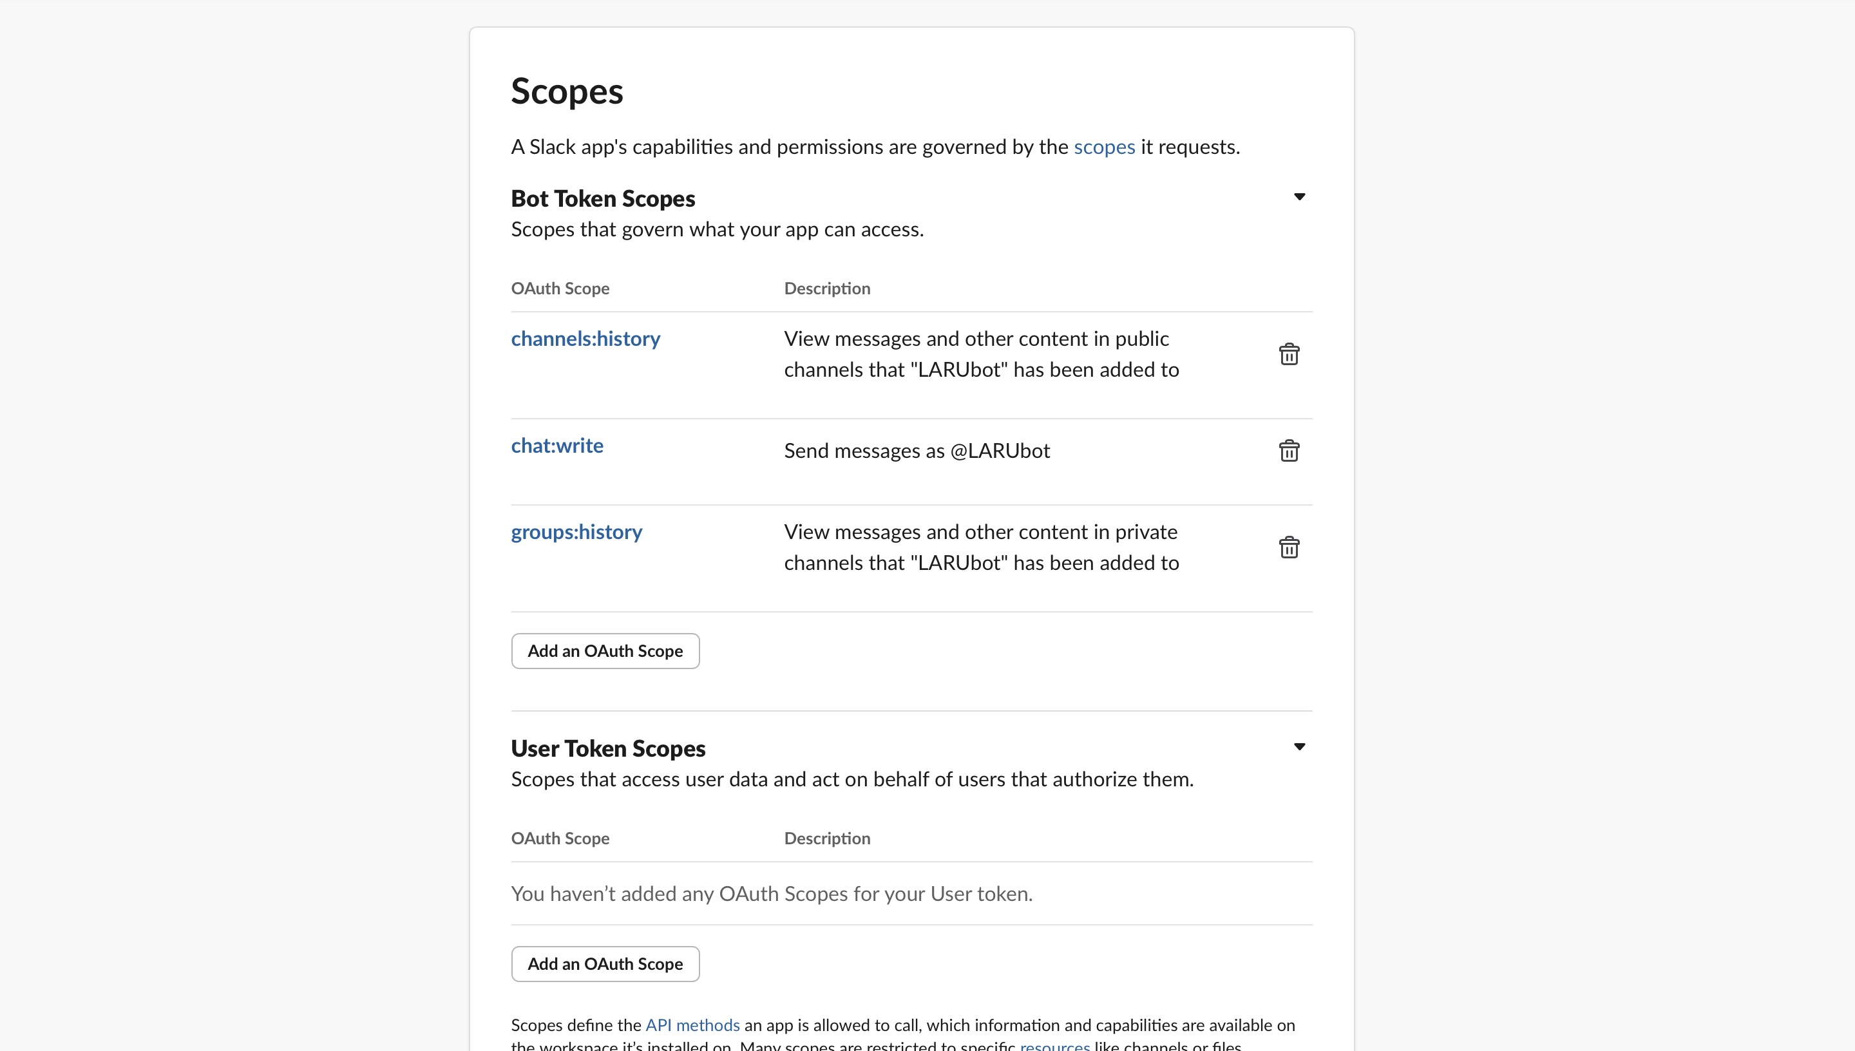Follow the groups:history scope link
Viewport: 1855px width, 1051px height.
(576, 532)
